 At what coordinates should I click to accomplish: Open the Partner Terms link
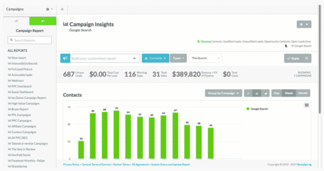tap(121, 165)
